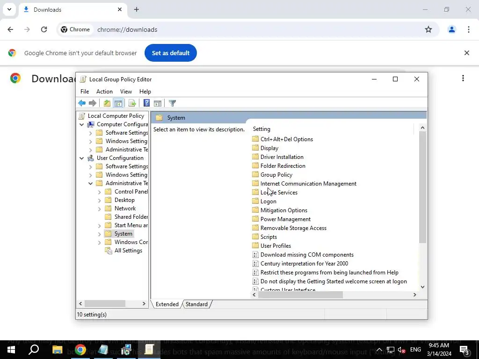
Task: Click the Up one level folder icon
Action: coord(107,103)
